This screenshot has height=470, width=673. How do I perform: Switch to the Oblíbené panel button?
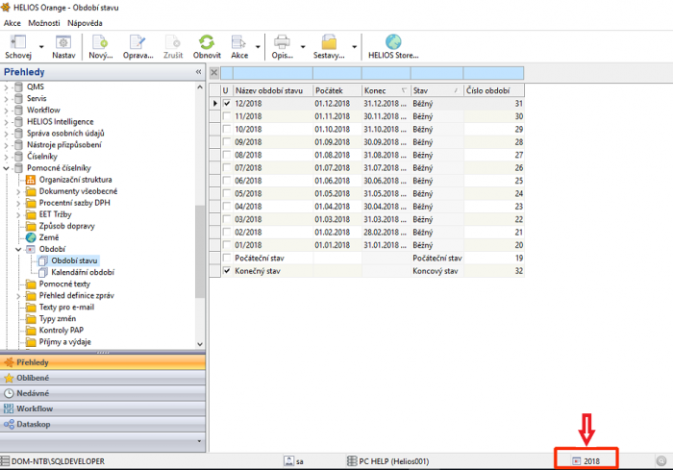[x=103, y=378]
